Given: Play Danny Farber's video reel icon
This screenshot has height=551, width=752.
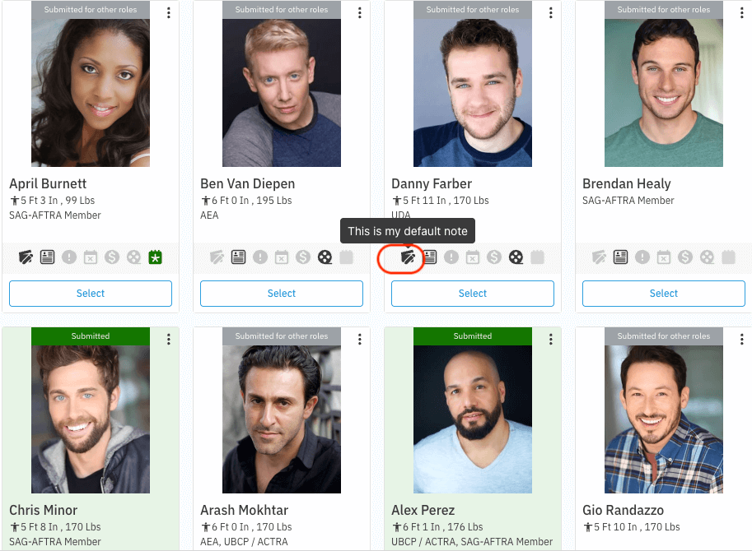Looking at the screenshot, I should pos(516,257).
